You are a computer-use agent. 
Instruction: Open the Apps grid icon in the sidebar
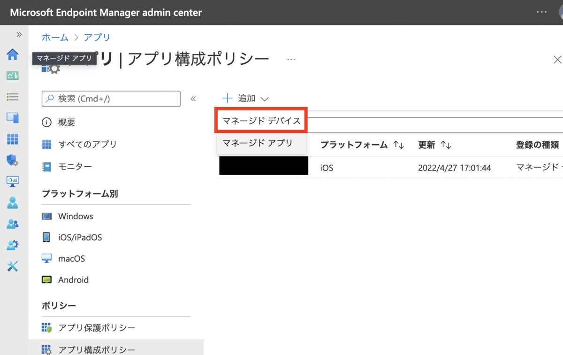13,139
